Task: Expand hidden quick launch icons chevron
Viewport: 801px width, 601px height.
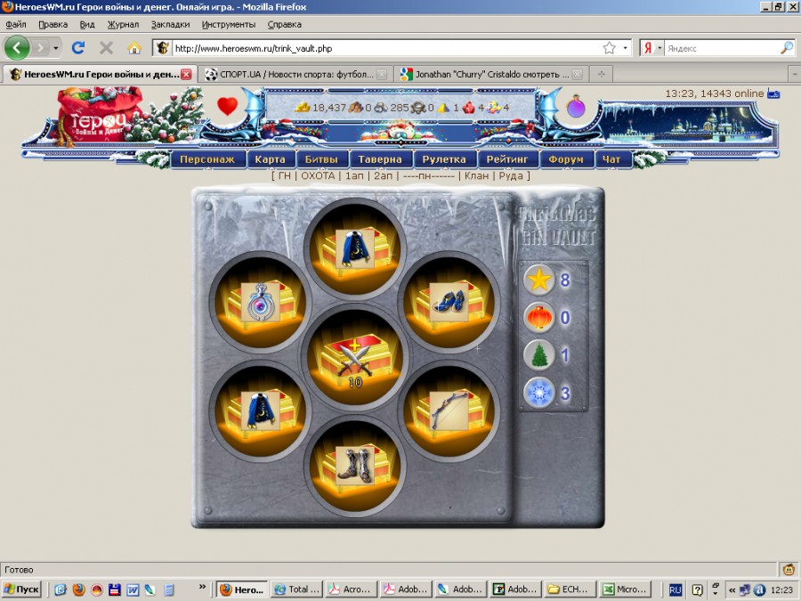Action: pos(202,589)
